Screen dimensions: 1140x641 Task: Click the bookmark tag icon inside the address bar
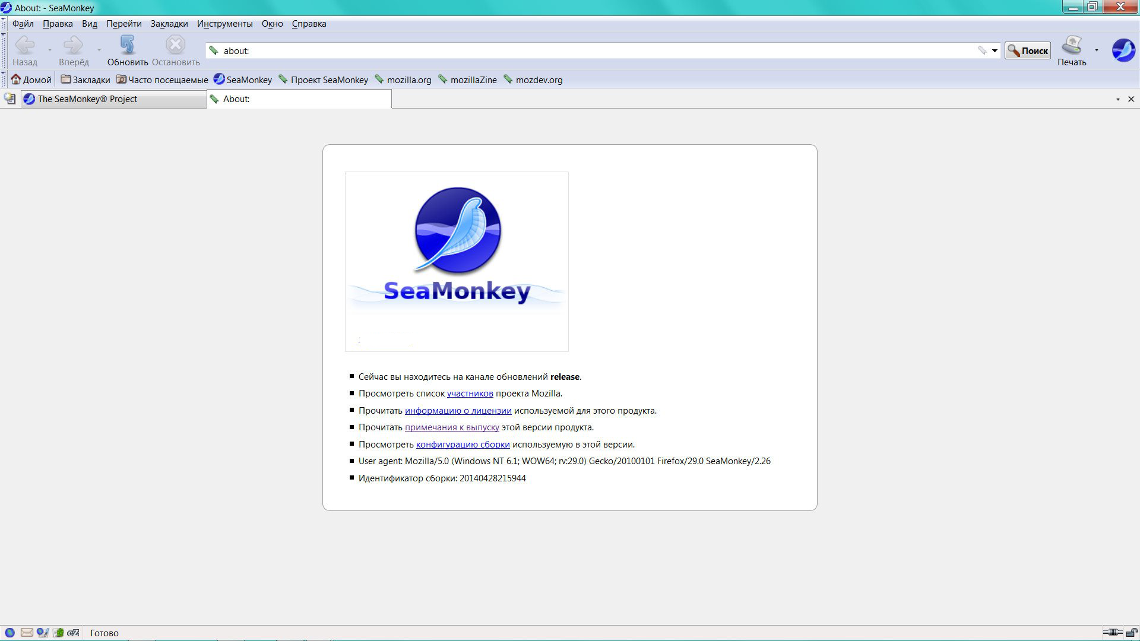click(x=982, y=50)
